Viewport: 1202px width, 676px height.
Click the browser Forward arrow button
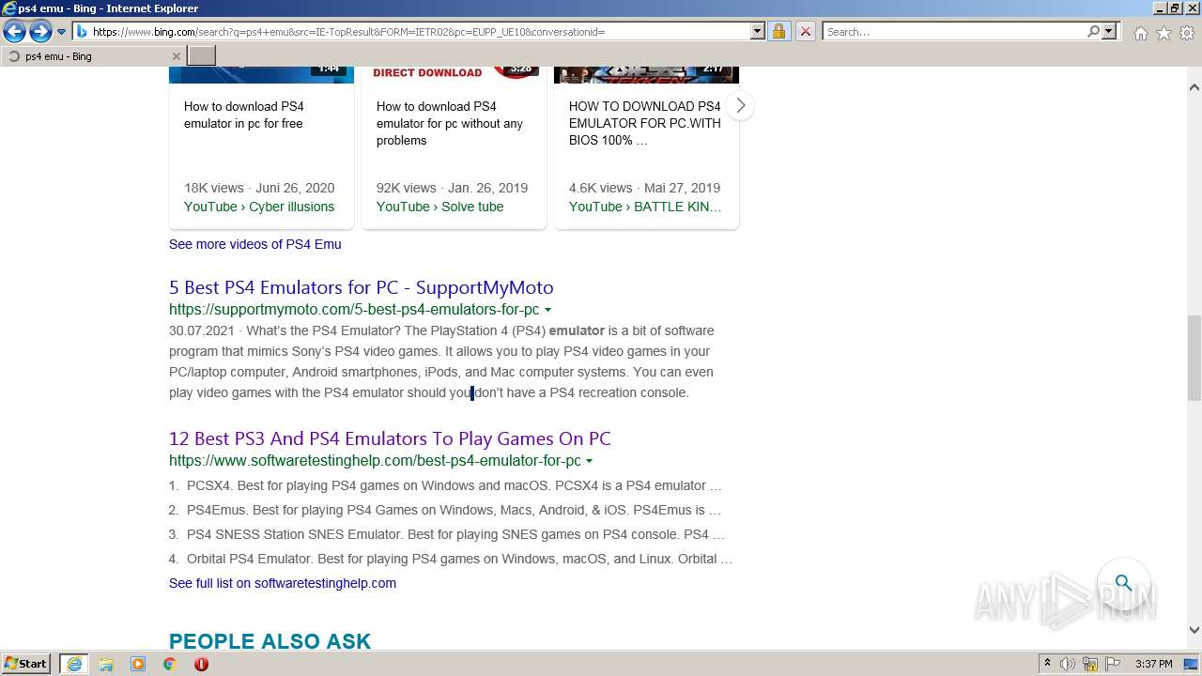coord(39,32)
